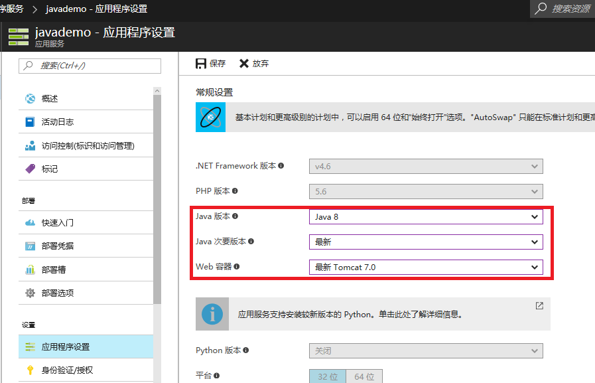This screenshot has width=595, height=383.
Task: Click the Overview globe icon
Action: point(30,99)
